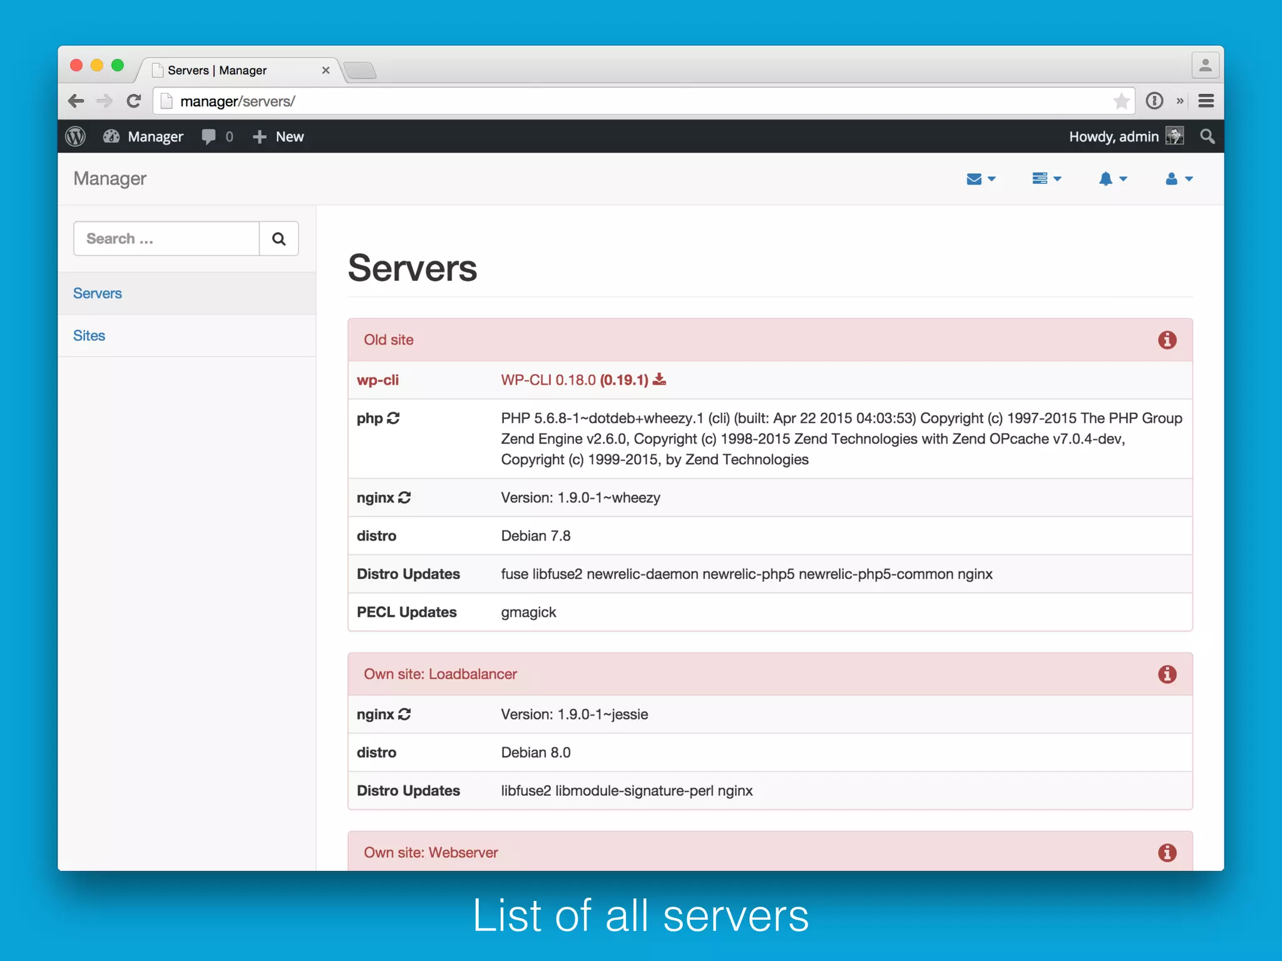Show info for the Old site server
Viewport: 1282px width, 961px height.
(x=1167, y=340)
